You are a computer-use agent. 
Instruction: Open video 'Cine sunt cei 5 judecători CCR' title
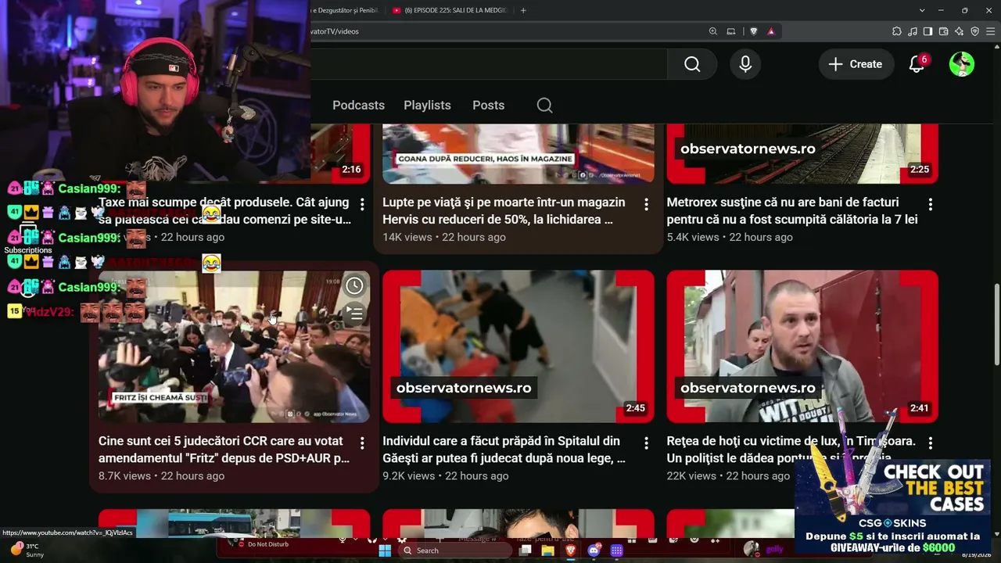[x=224, y=450]
